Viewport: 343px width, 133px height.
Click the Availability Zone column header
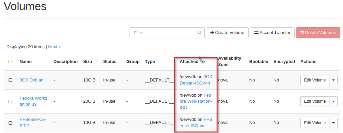(x=229, y=61)
